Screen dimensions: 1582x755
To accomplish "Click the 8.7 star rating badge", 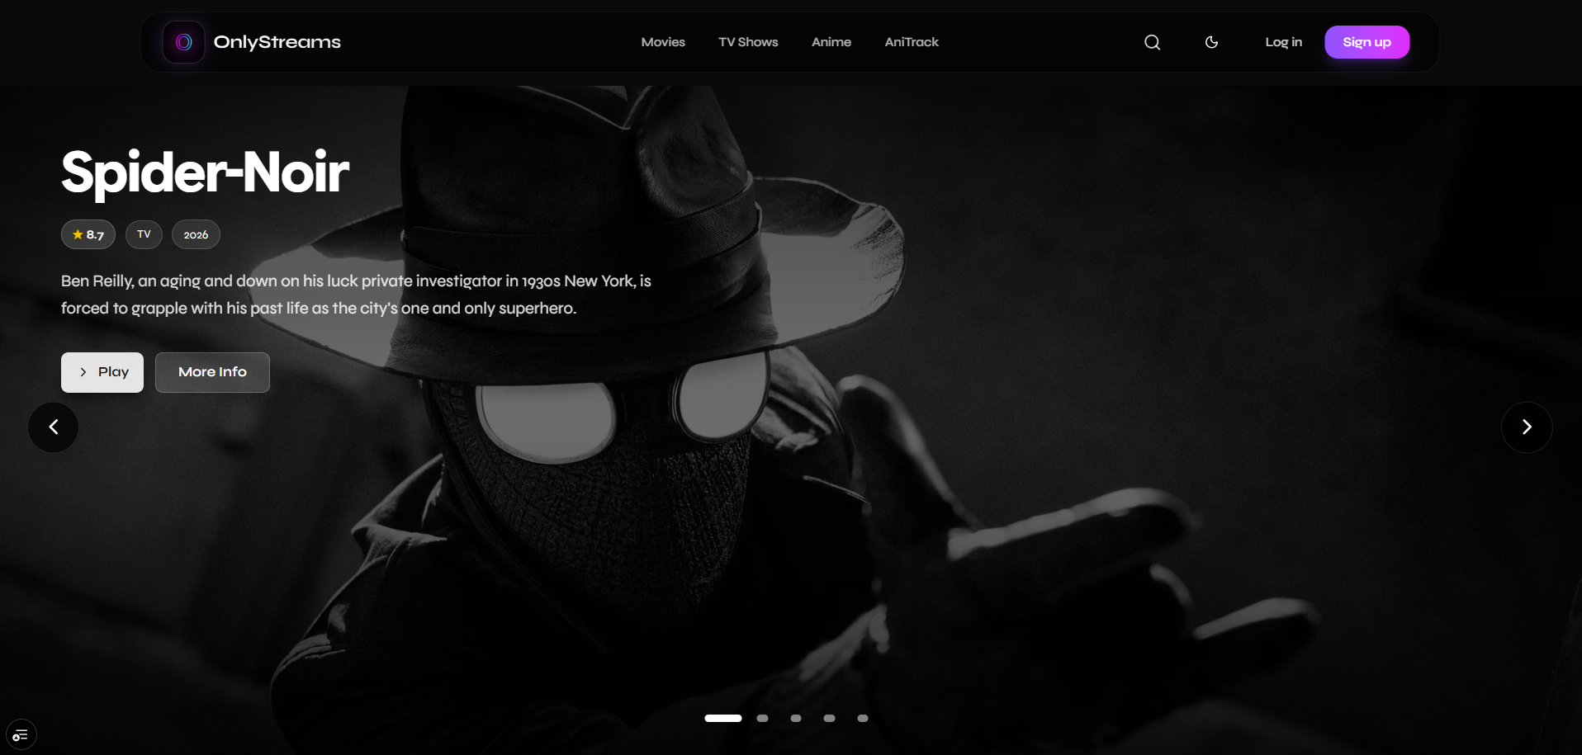I will 88,234.
